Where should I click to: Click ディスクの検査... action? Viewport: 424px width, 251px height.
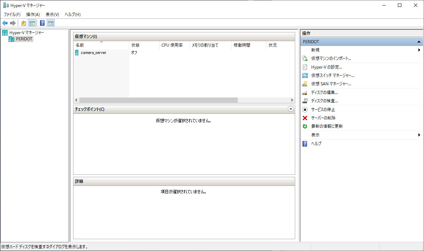(x=324, y=101)
